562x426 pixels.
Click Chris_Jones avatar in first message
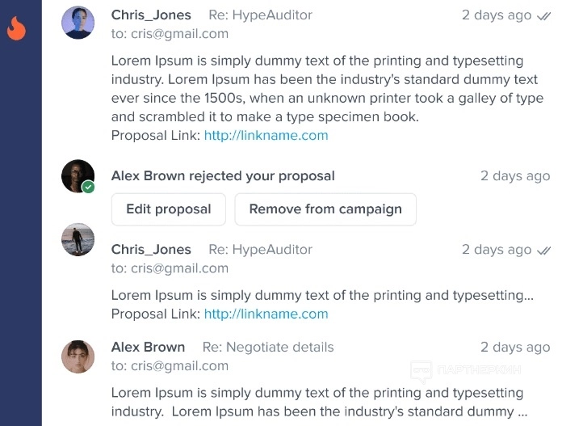click(78, 23)
